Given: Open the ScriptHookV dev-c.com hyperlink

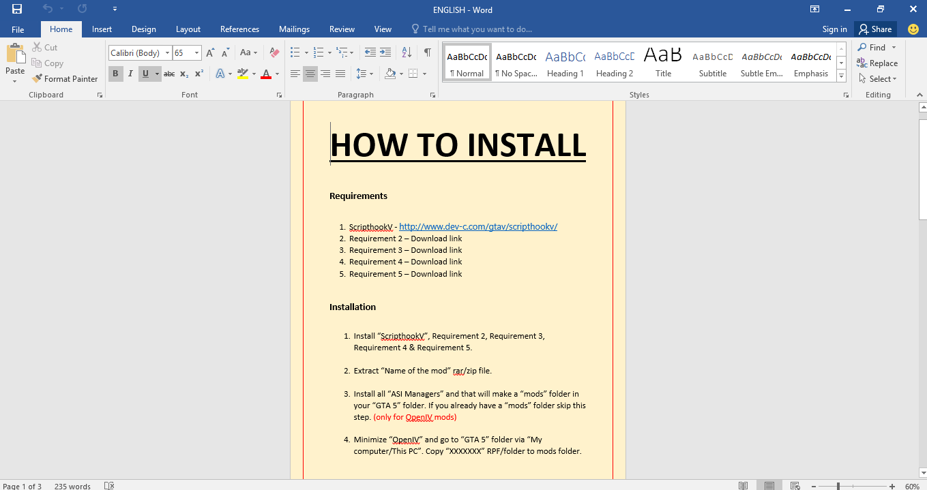Looking at the screenshot, I should 477,227.
